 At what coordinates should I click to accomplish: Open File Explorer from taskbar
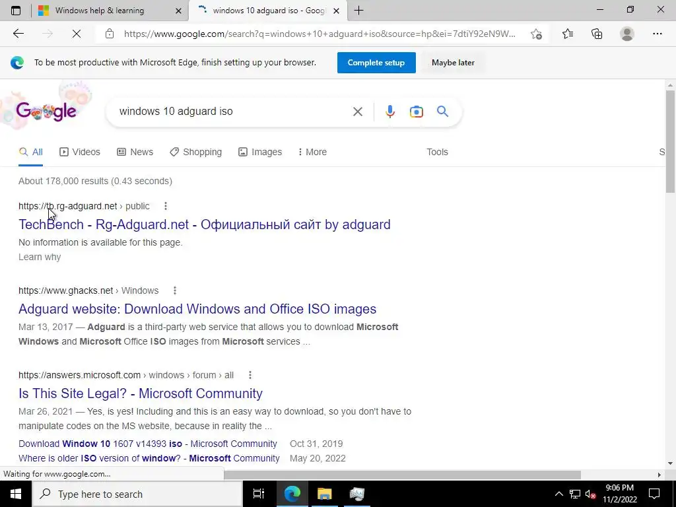coord(325,494)
